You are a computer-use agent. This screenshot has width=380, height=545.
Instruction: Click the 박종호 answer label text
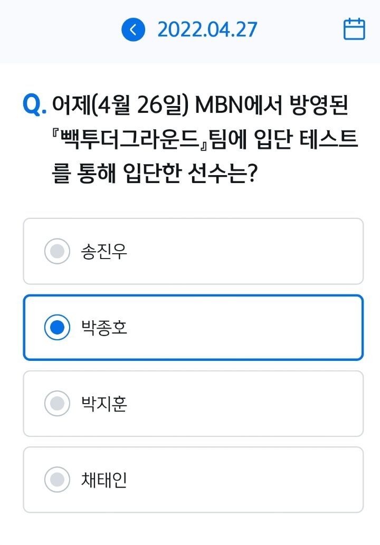tap(104, 328)
